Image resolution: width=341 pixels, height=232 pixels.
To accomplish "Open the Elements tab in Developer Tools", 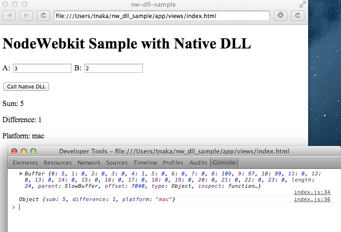I will 25,163.
